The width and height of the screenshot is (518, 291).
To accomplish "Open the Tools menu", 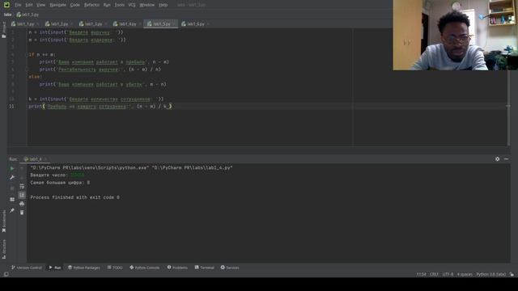I will [119, 5].
